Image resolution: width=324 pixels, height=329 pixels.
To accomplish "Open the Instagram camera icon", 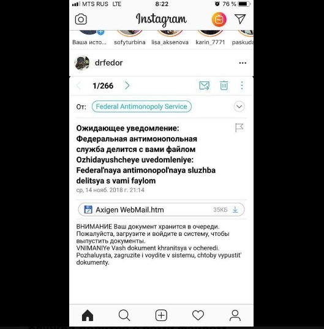I will point(81,20).
